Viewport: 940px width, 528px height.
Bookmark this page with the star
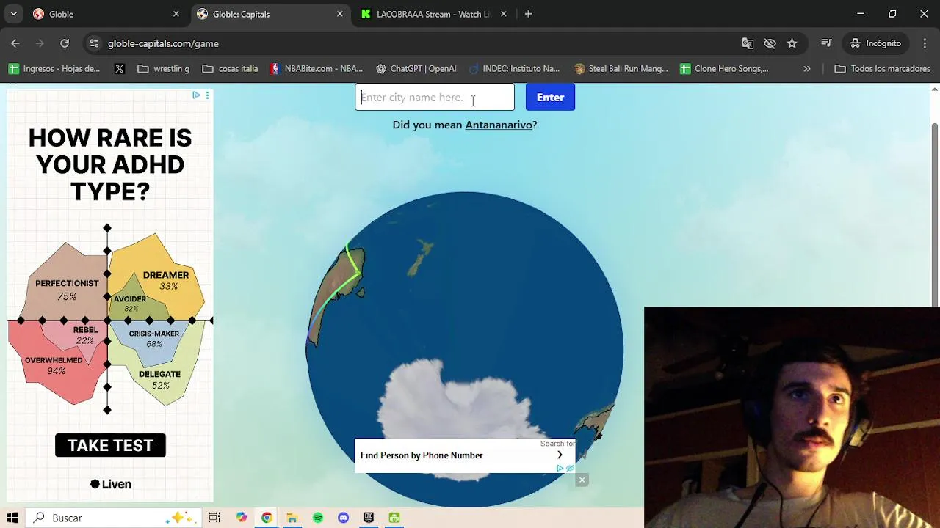click(x=792, y=43)
